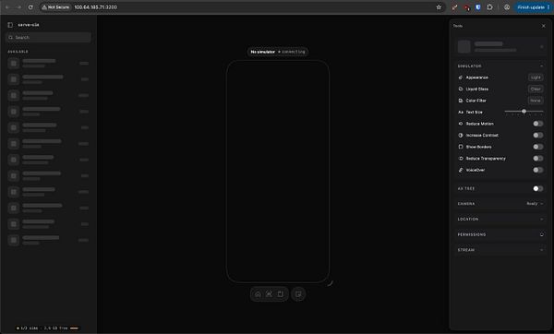
Task: Click the sims and free space status at sidebar bottom
Action: click(48, 328)
